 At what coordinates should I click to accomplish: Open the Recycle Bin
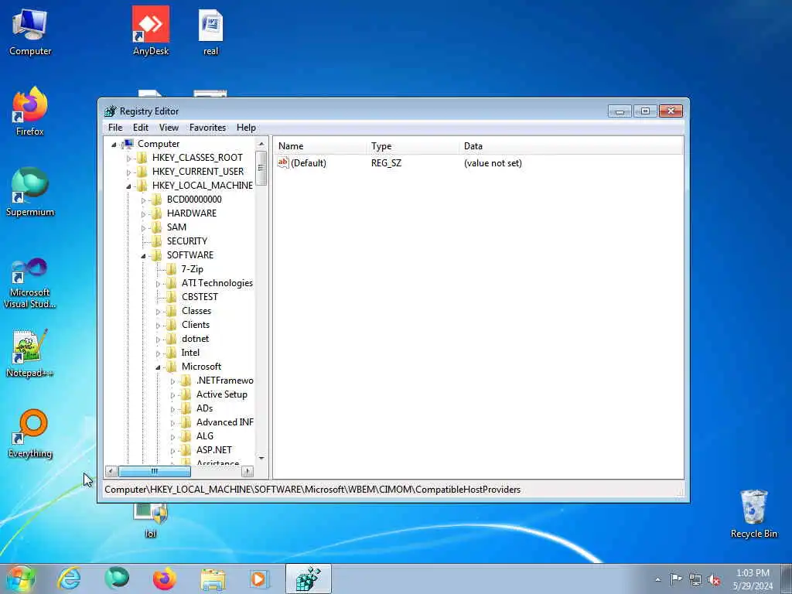tap(753, 514)
